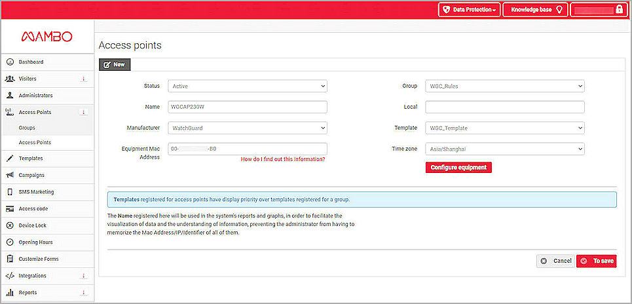Open the Data Protection menu

pyautogui.click(x=470, y=10)
